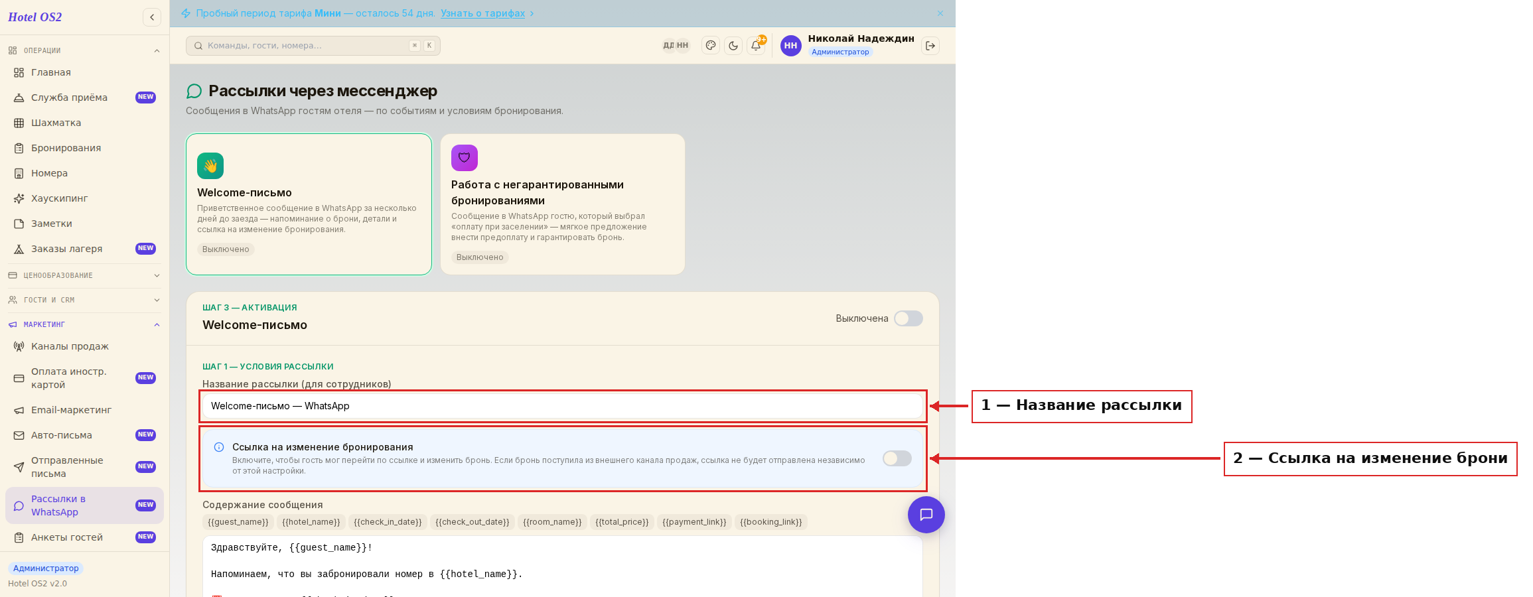Viewport: 1533px width, 597px height.
Task: Select the Welcome-письмо card
Action: pos(309,204)
